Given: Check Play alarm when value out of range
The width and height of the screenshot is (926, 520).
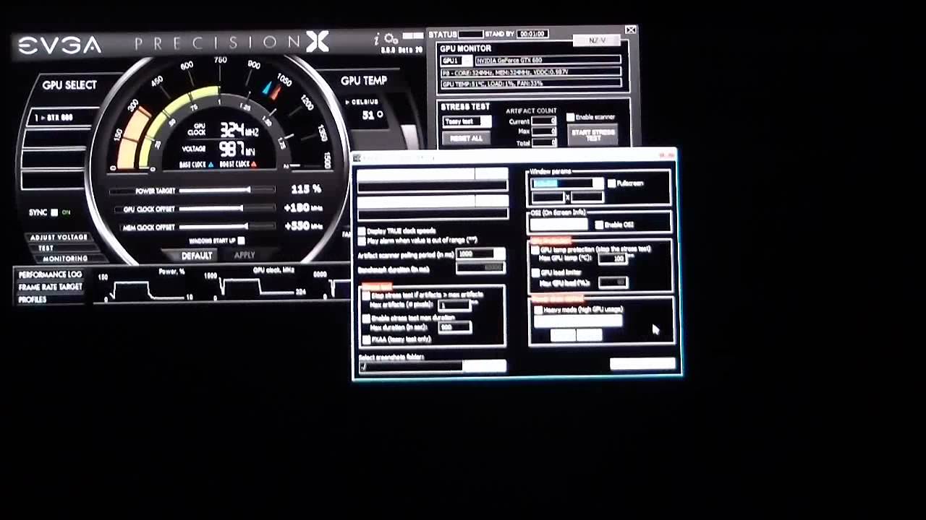Looking at the screenshot, I should point(362,240).
